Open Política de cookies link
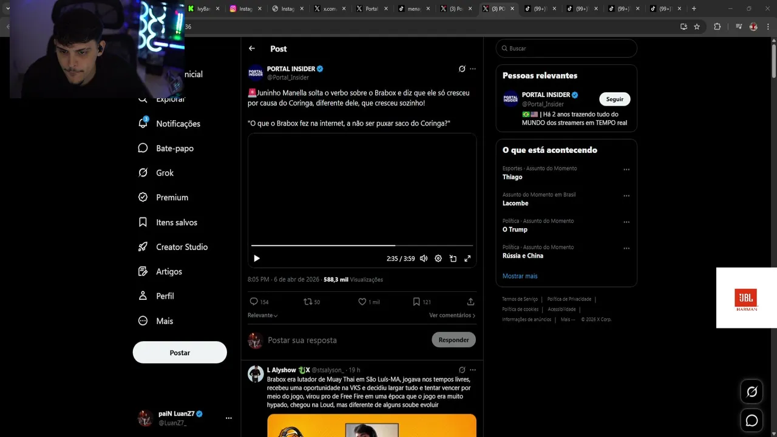This screenshot has height=437, width=777. (520, 309)
